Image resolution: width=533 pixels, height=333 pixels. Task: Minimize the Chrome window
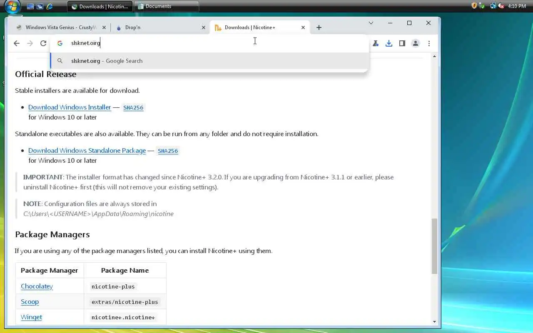click(390, 23)
